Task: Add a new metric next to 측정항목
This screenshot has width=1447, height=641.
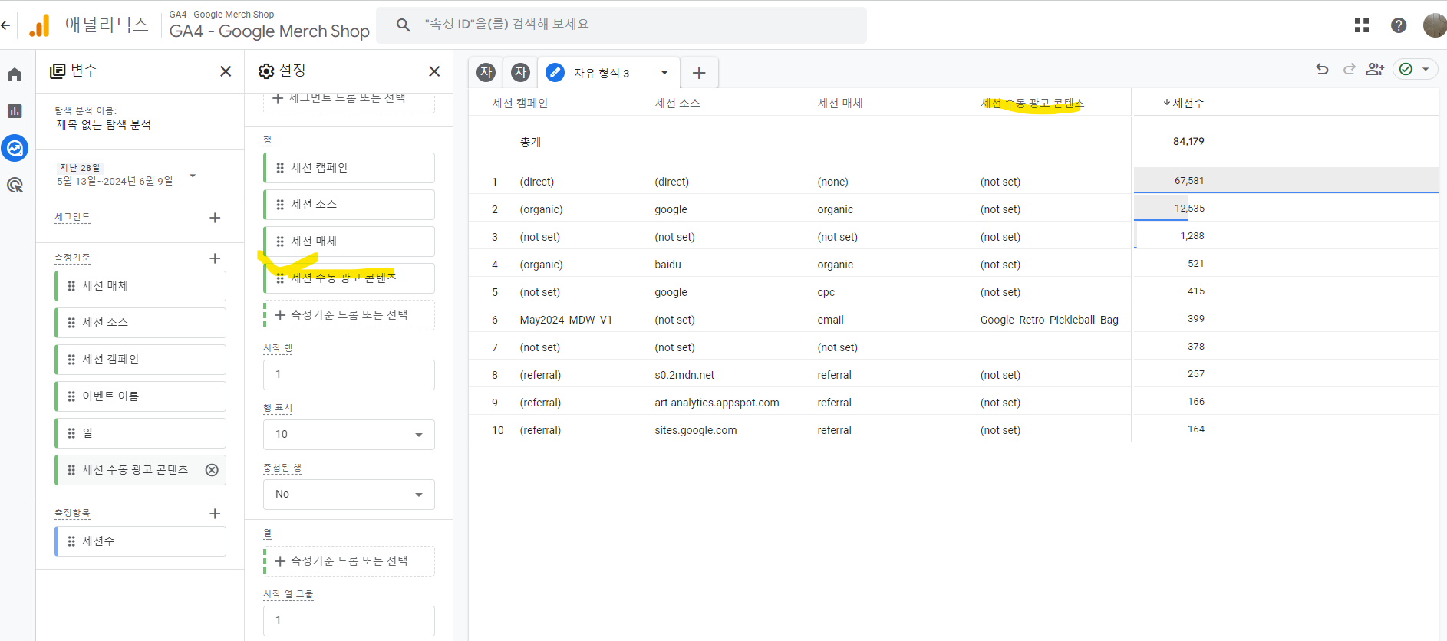Action: pyautogui.click(x=215, y=514)
